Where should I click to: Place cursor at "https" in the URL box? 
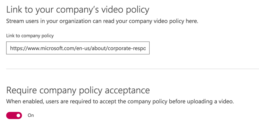coord(15,48)
